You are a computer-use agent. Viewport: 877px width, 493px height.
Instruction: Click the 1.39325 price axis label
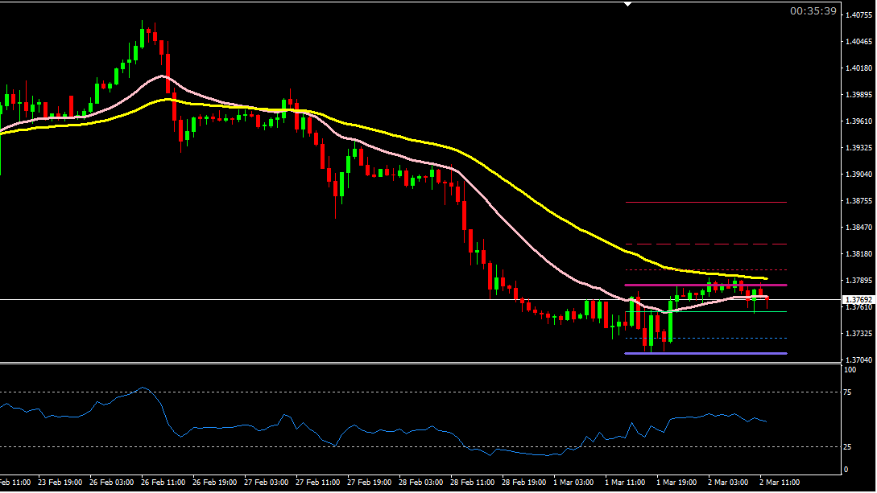(x=859, y=147)
